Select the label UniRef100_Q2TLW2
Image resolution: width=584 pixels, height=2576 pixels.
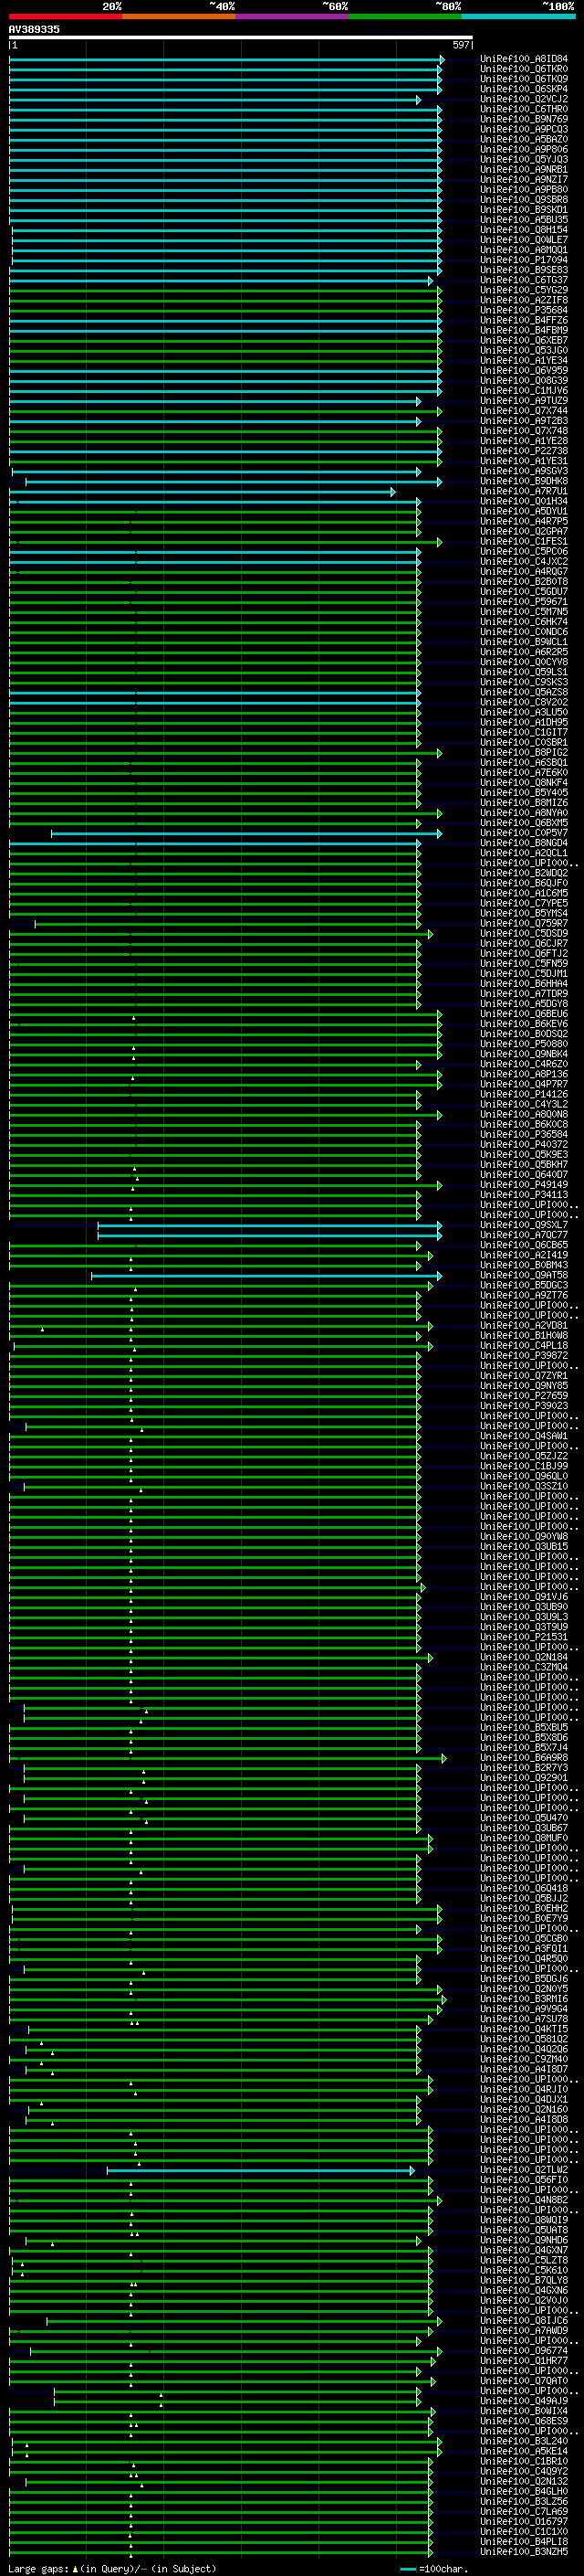click(524, 2170)
